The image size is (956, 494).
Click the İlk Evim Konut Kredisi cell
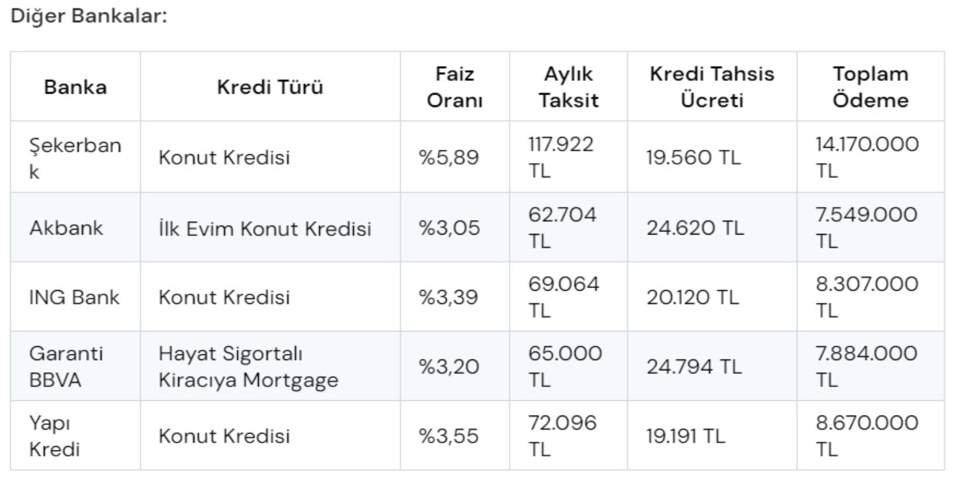click(x=264, y=228)
